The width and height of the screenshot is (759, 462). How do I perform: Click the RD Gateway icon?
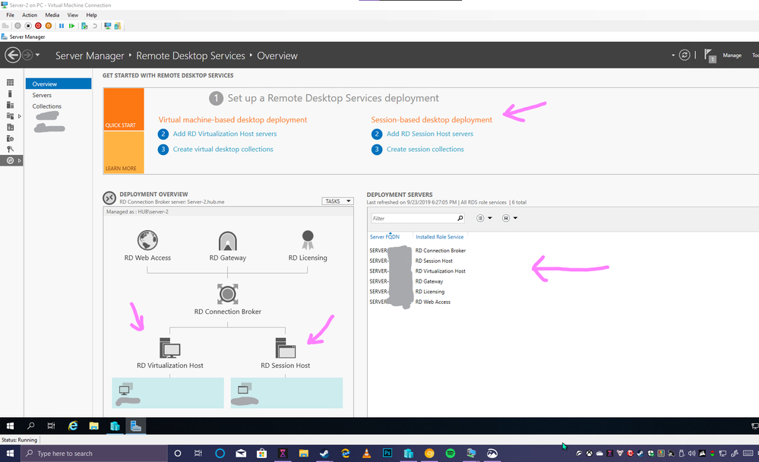tap(227, 241)
